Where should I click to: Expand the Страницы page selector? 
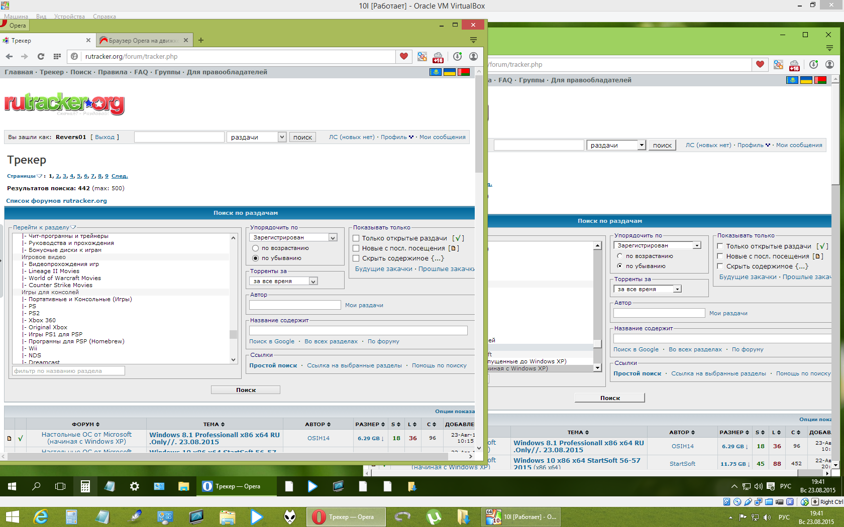25,176
